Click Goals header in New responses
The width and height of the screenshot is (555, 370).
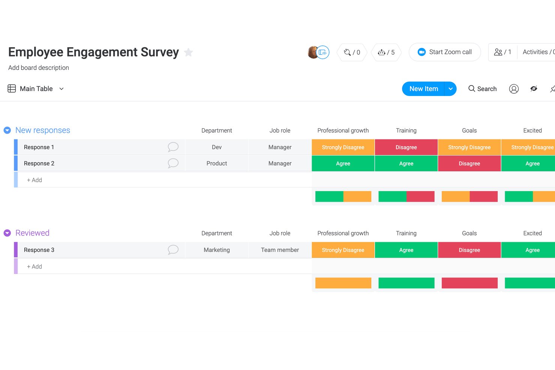[469, 130]
